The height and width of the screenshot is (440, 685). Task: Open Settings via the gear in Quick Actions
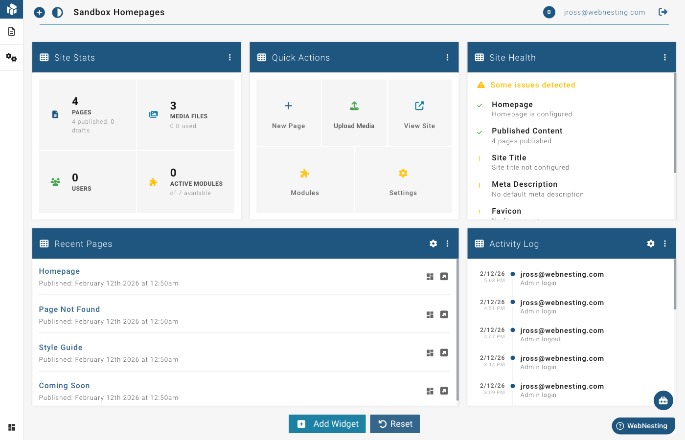click(x=403, y=180)
